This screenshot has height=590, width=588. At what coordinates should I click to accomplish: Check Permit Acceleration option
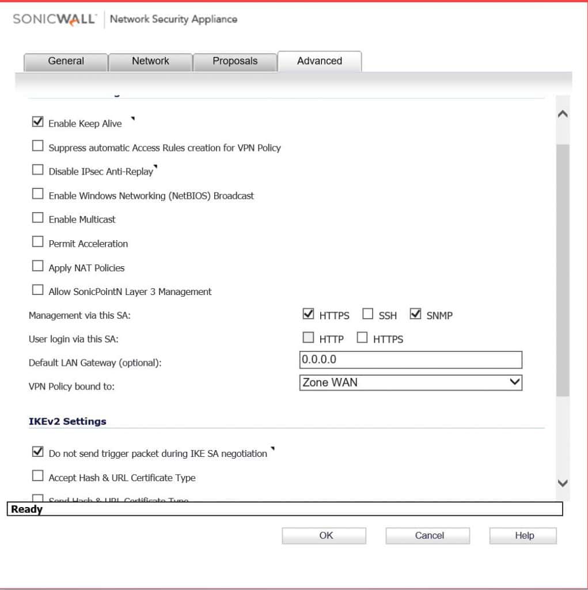click(x=37, y=242)
